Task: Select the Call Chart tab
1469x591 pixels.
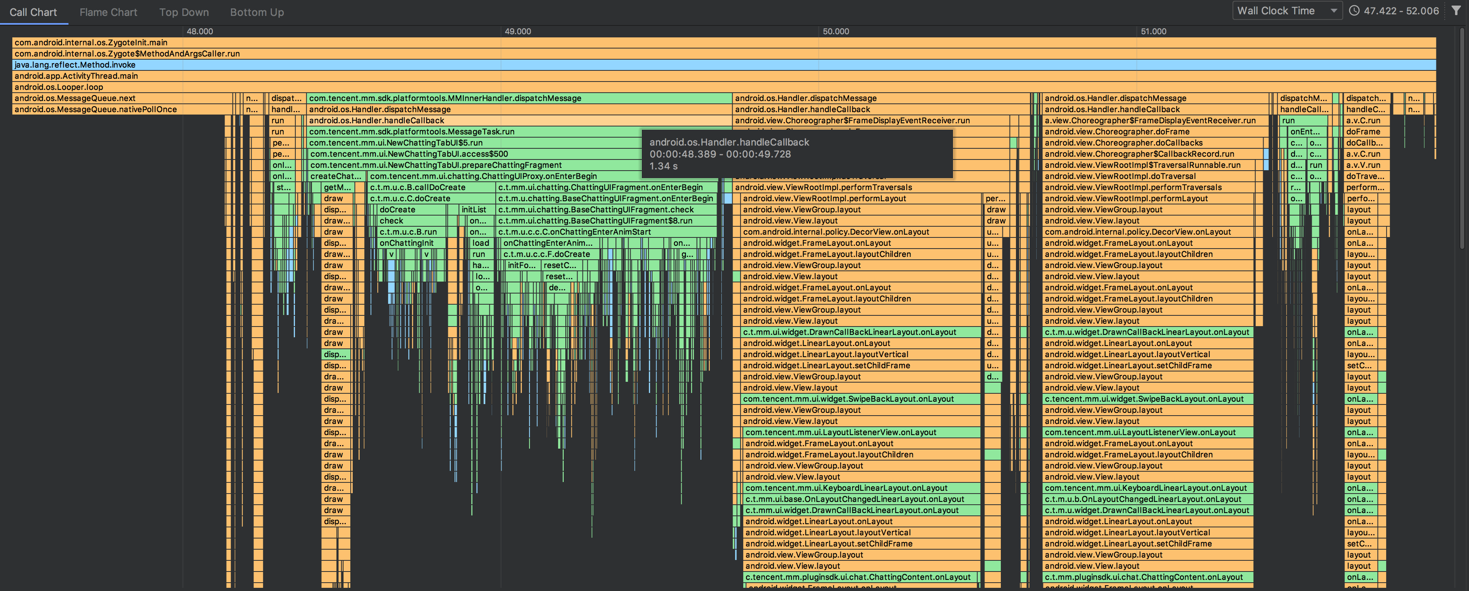Action: click(33, 12)
